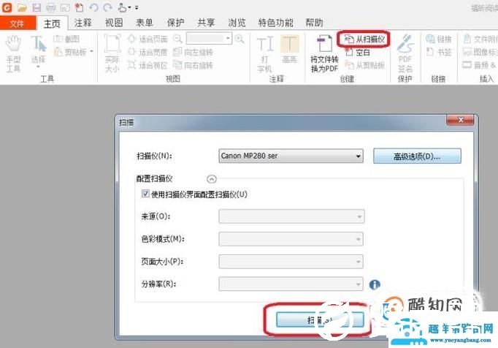Switch to the 表单 ribbon tab
The height and width of the screenshot is (348, 498).
pos(144,23)
